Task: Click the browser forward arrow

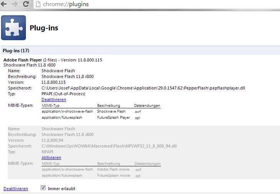Action: click(15, 4)
